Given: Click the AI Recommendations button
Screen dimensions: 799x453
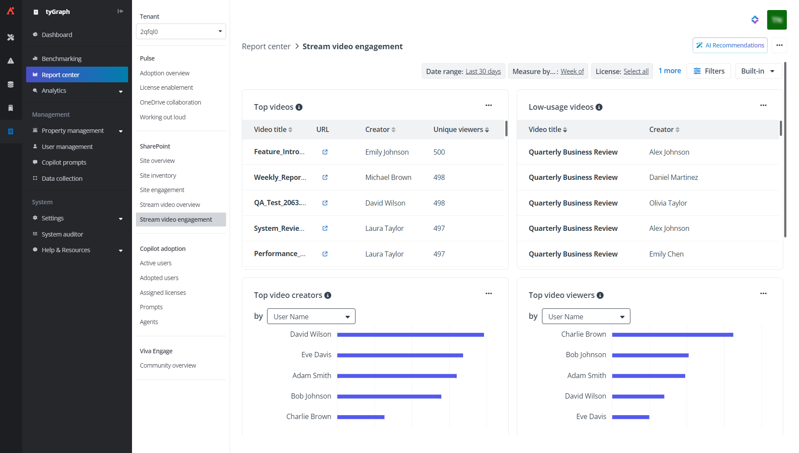Looking at the screenshot, I should (x=730, y=45).
